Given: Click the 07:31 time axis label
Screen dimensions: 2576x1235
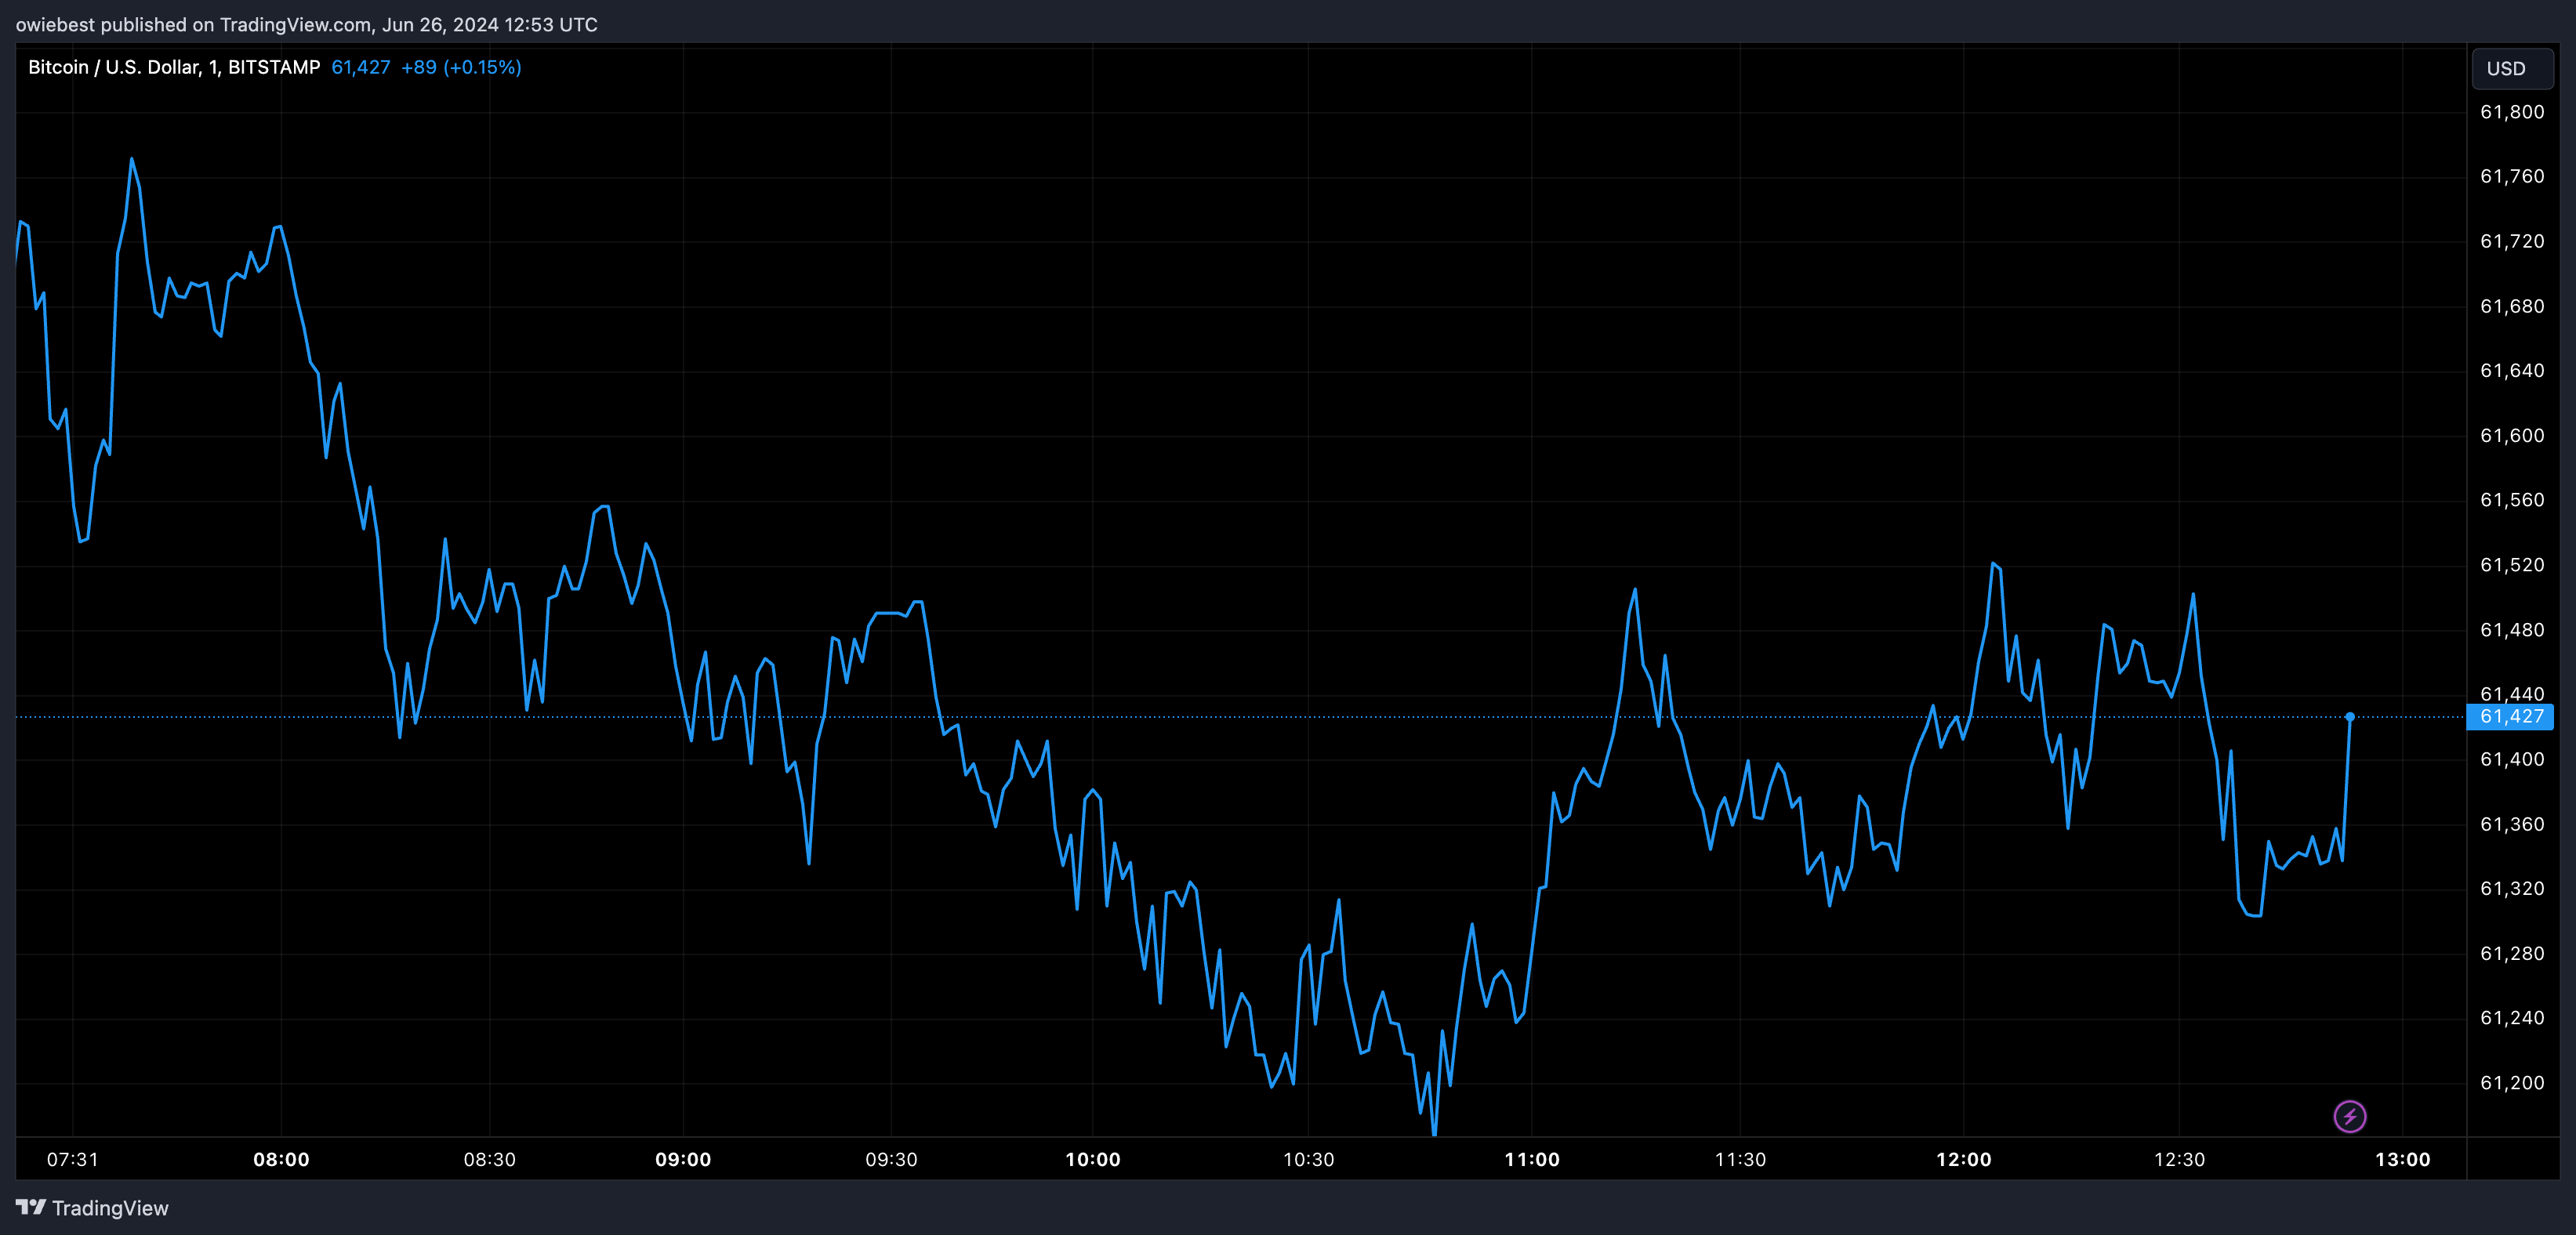Looking at the screenshot, I should click(x=73, y=1159).
